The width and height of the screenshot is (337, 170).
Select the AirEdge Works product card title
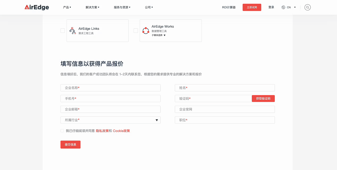[163, 27]
